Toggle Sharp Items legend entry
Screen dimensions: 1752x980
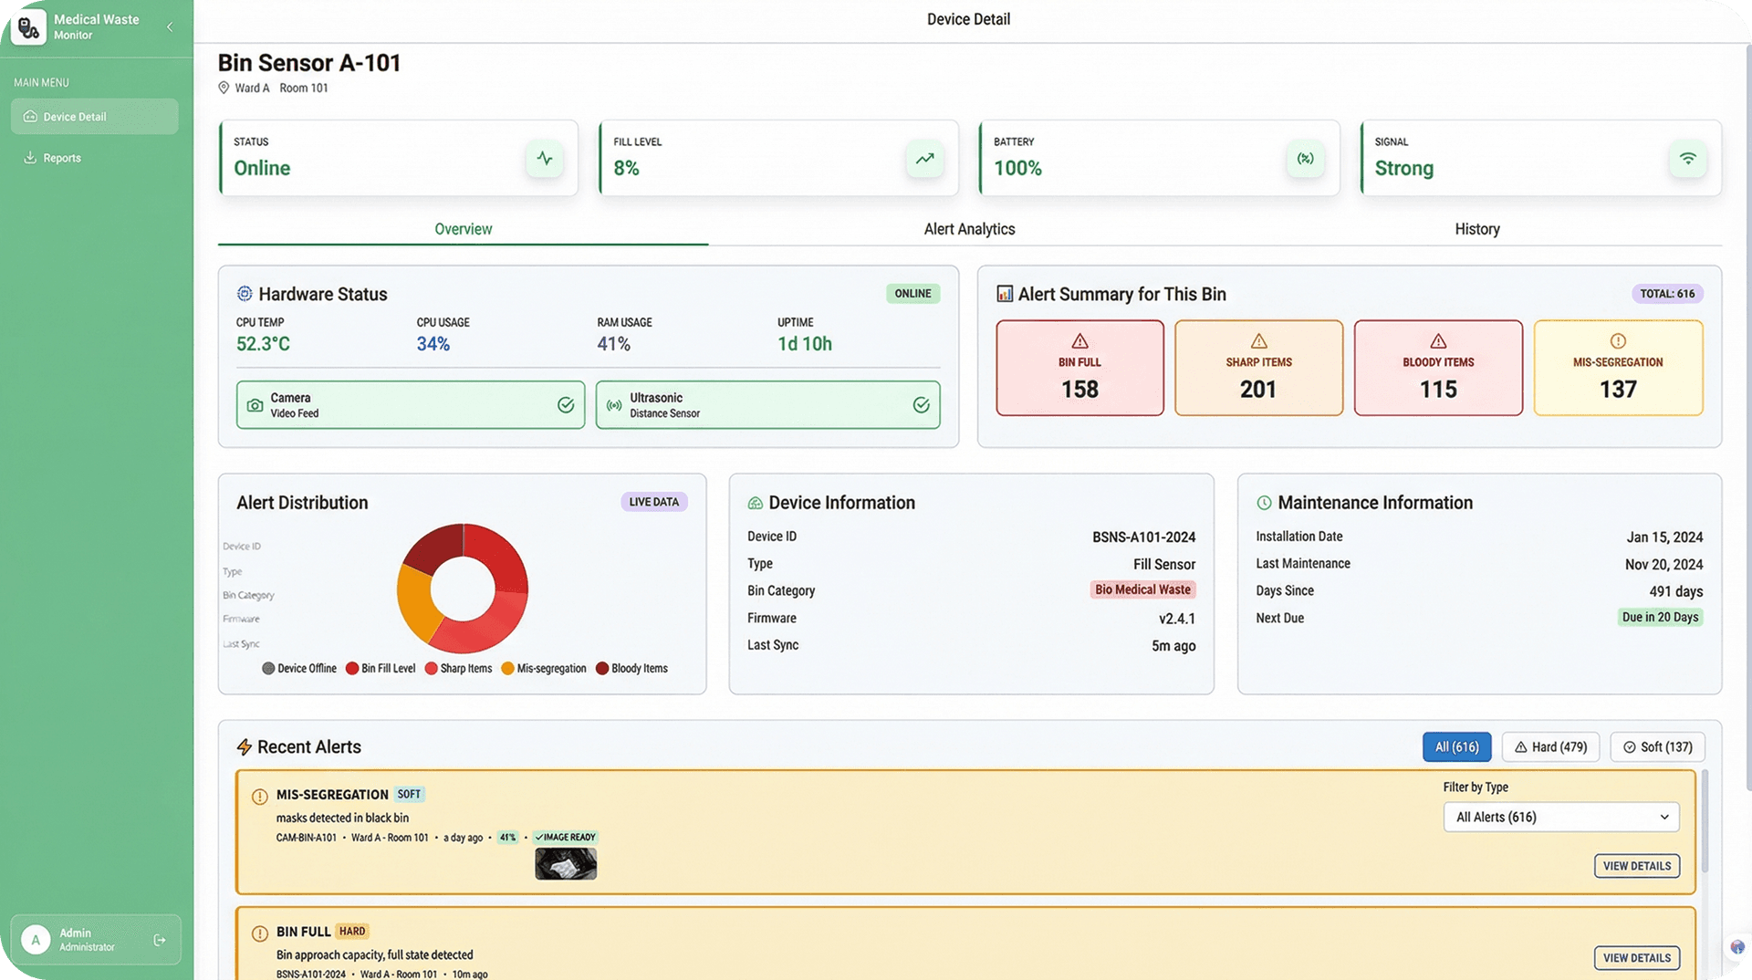[459, 669]
